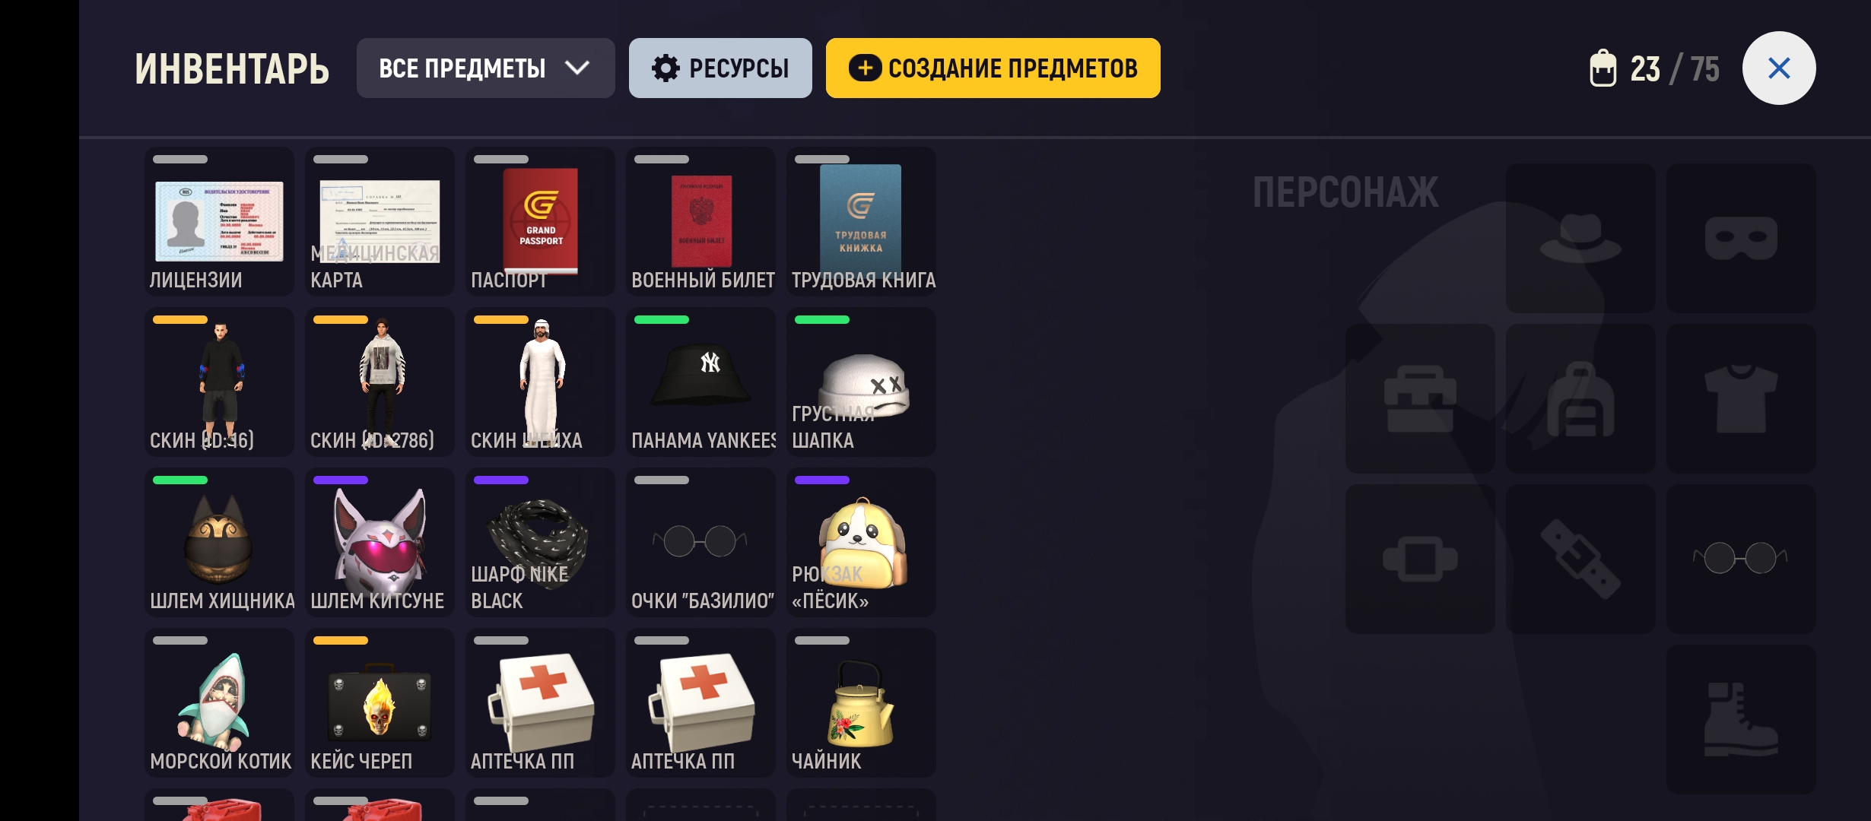This screenshot has height=821, width=1871.
Task: Select the backpack equipment slot
Action: click(x=1580, y=398)
